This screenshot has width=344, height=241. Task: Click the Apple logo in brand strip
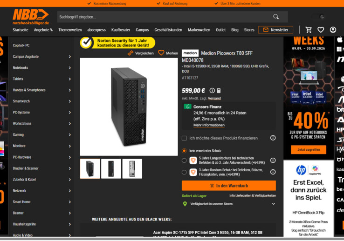tap(340, 40)
